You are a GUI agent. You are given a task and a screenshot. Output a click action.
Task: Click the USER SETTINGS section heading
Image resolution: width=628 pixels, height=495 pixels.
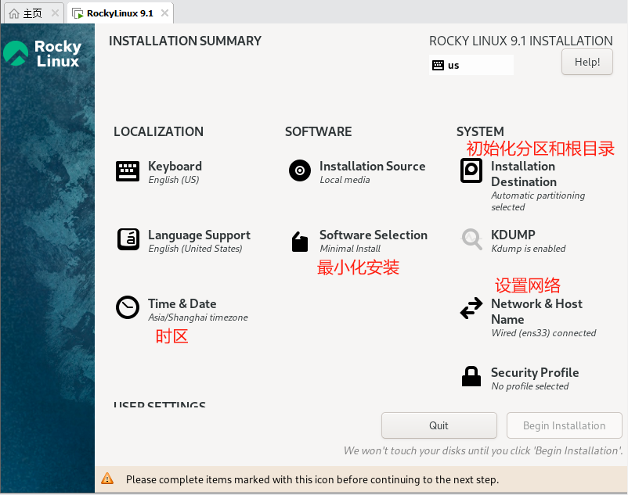[x=159, y=406]
